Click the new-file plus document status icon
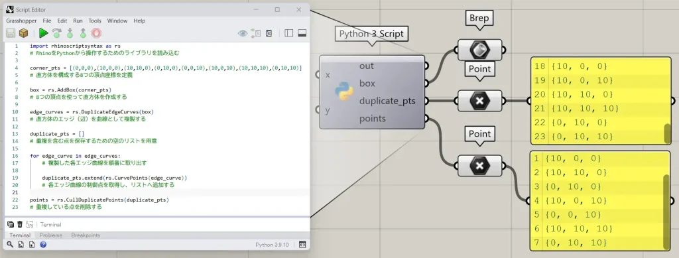This screenshot has height=258, width=679. pos(32,245)
